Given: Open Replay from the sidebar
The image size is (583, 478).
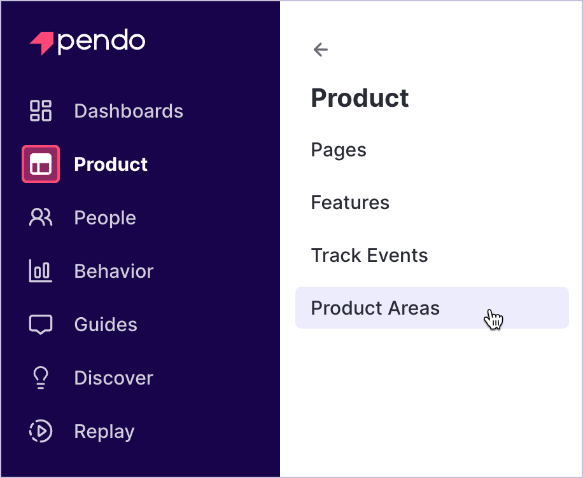Looking at the screenshot, I should pos(104,431).
